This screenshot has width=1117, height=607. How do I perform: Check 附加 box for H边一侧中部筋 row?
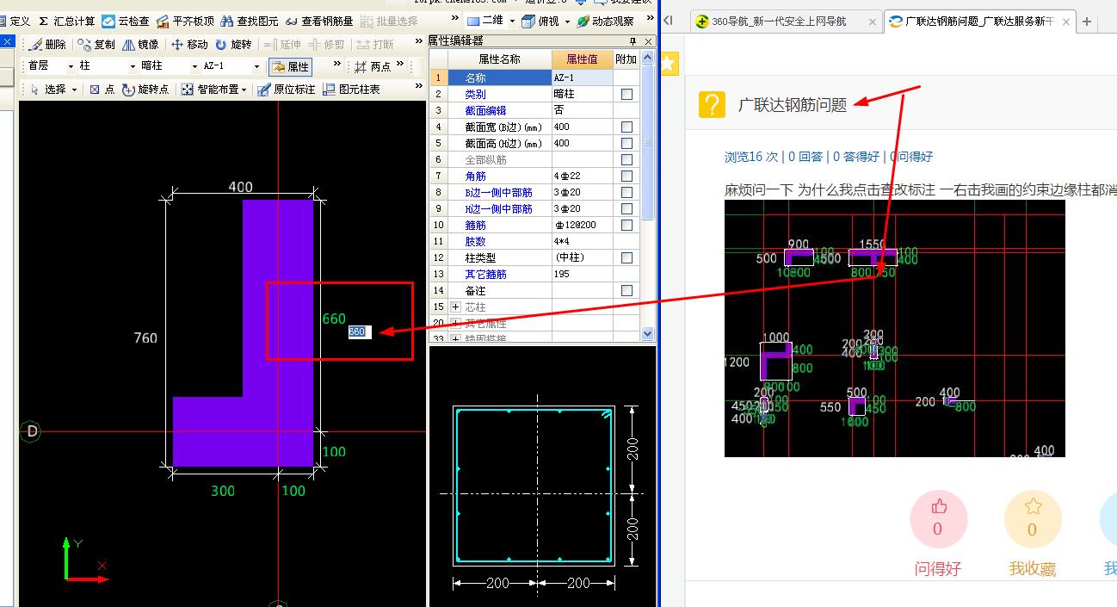pos(626,208)
